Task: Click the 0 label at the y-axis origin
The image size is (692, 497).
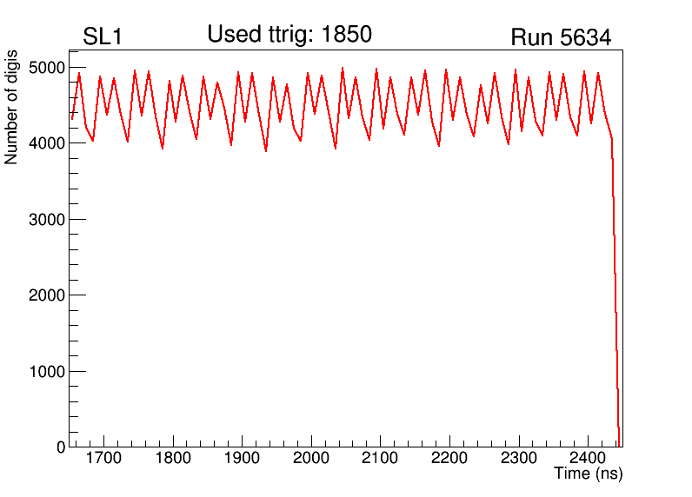Action: (61, 447)
